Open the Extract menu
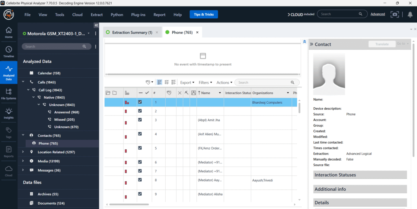The image size is (417, 209). [x=97, y=15]
